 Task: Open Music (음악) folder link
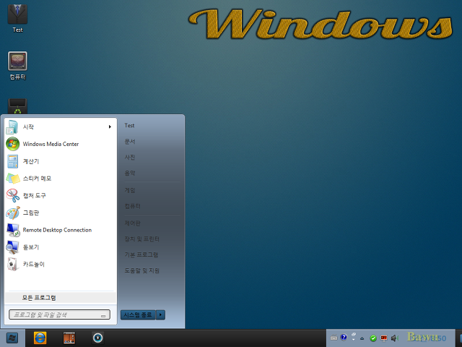(x=130, y=173)
